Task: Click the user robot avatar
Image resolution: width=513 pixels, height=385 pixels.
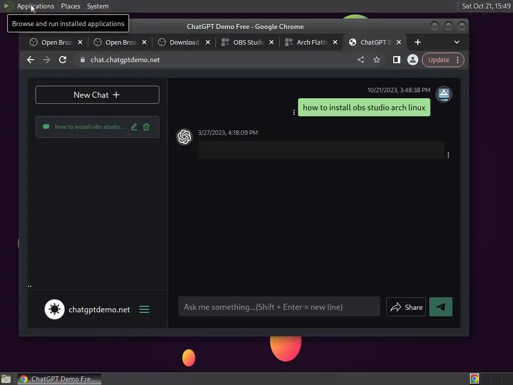Action: [x=444, y=94]
